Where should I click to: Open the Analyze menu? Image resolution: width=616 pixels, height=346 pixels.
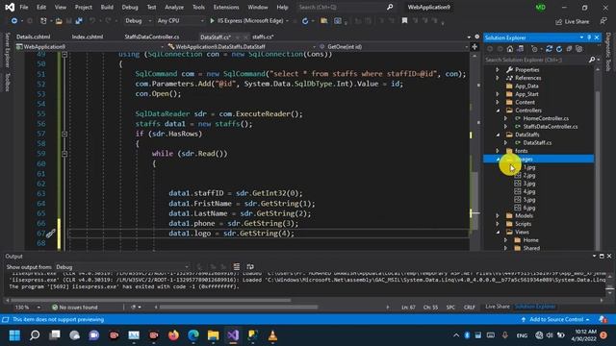point(174,7)
